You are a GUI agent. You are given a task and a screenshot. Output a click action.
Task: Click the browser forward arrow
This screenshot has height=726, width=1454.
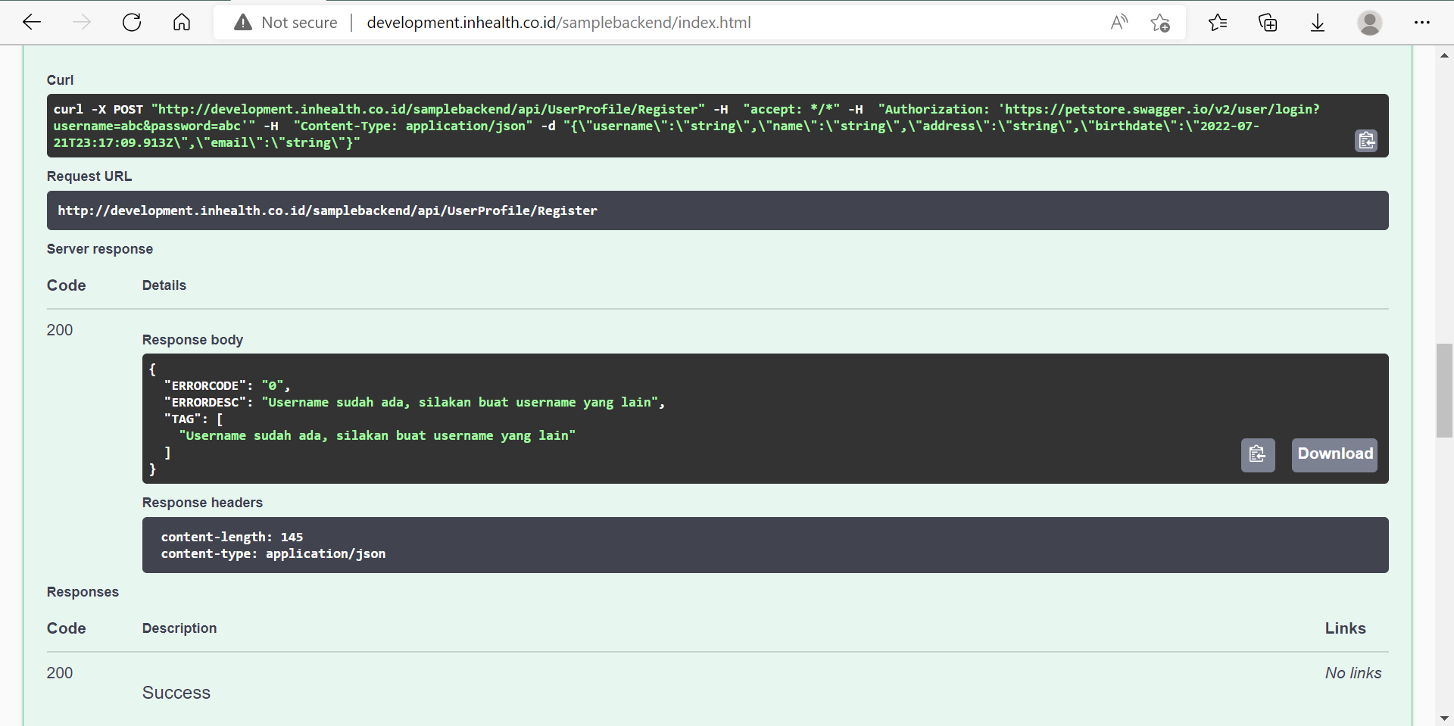(x=82, y=23)
